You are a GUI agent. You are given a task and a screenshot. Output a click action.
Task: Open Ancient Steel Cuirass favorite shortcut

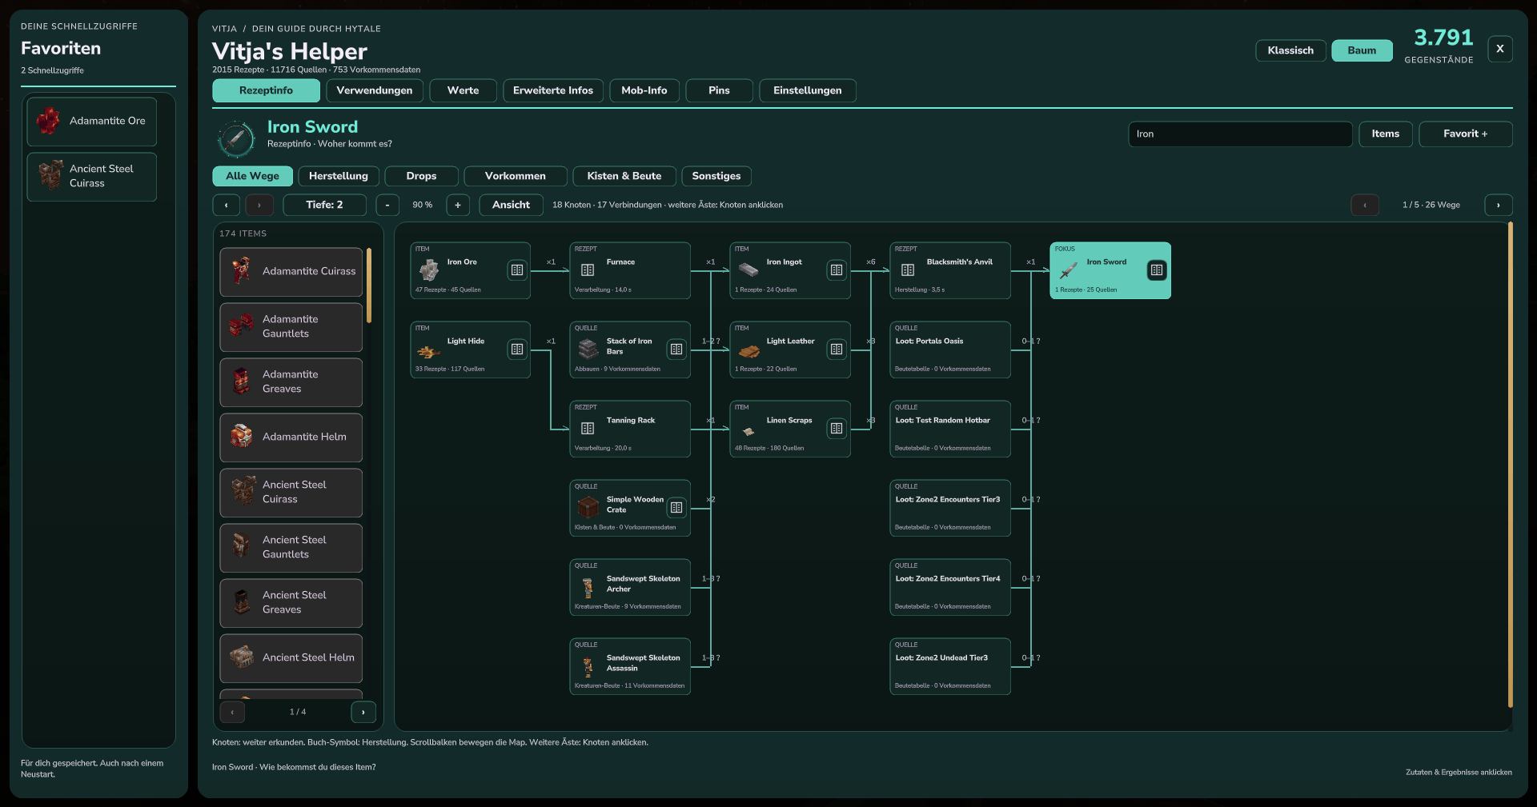tap(92, 176)
